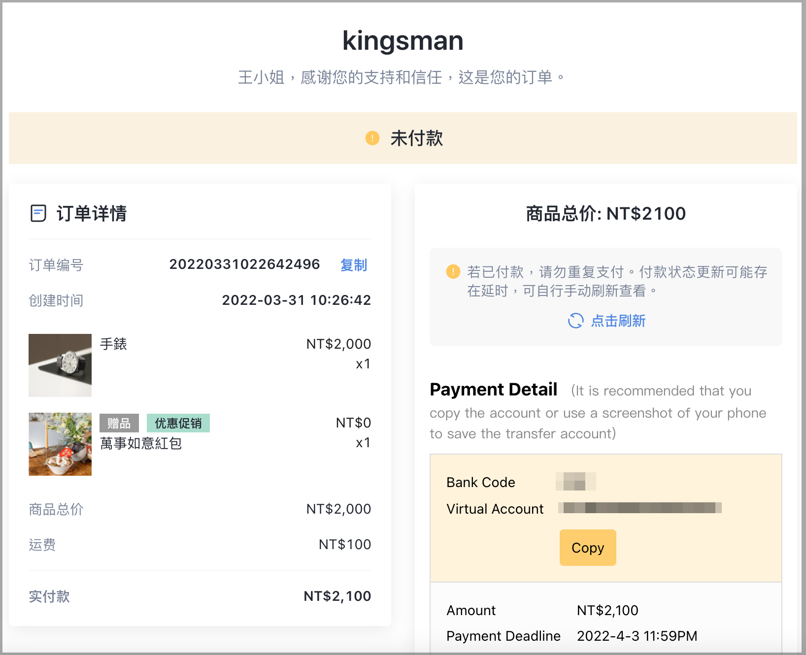Viewport: 806px width, 655px height.
Task: Click the 若已付款 payment notice message
Action: [617, 281]
